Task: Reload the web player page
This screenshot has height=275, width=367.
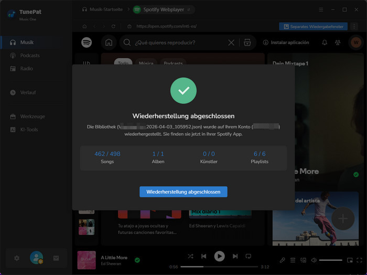Action: click(x=113, y=26)
